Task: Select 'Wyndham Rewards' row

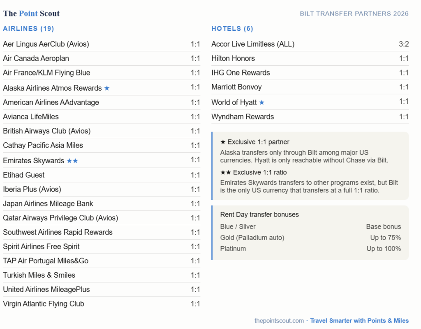Action: pos(310,117)
